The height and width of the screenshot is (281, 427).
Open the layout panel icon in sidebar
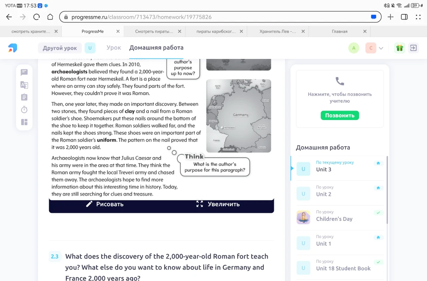(24, 122)
